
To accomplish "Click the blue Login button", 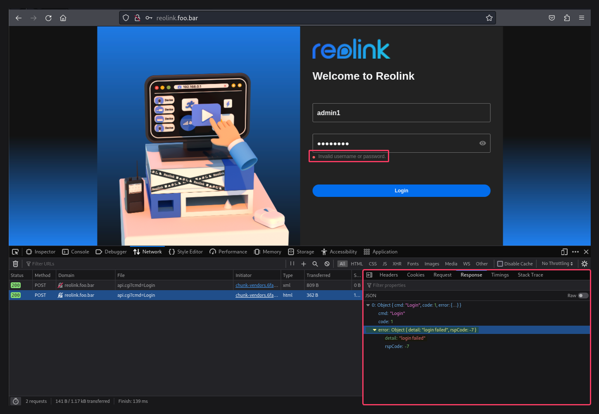I will [x=401, y=191].
